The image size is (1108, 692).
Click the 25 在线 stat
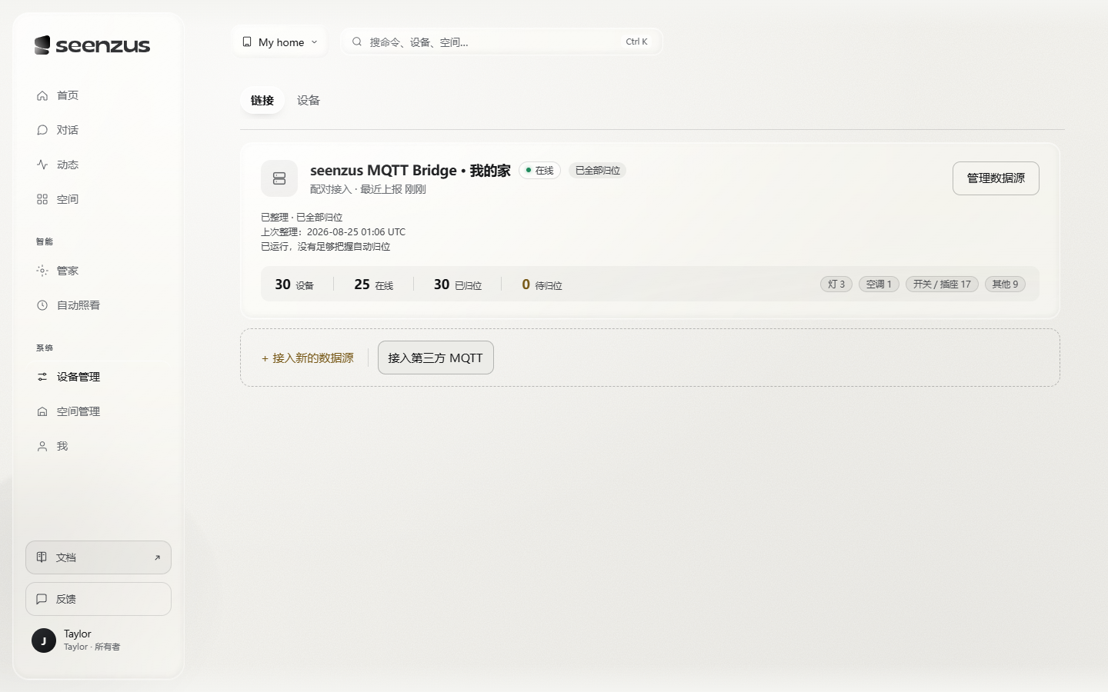(374, 284)
